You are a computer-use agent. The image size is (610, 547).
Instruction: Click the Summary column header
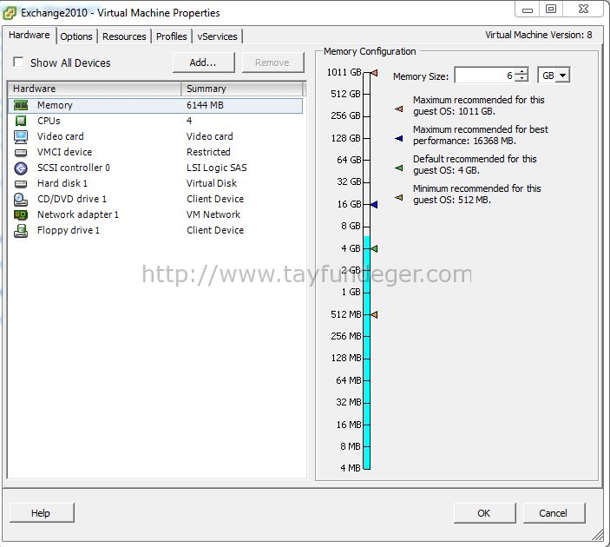point(242,89)
